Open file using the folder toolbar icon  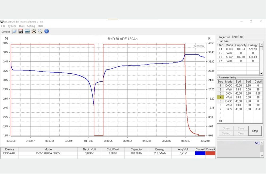tap(14, 31)
